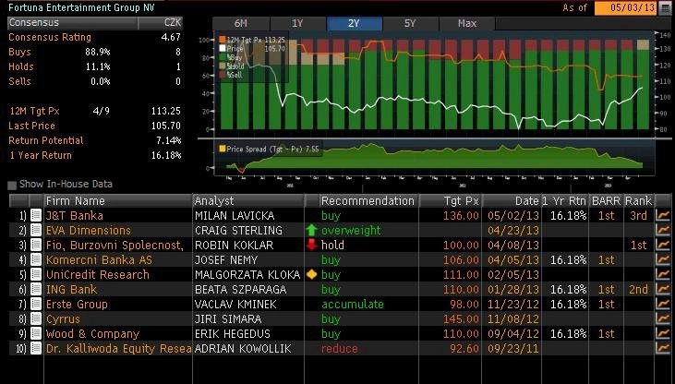This screenshot has width=675, height=384.
Task: Click the yellow diamond marker for UniCredit Research
Action: coord(312,274)
